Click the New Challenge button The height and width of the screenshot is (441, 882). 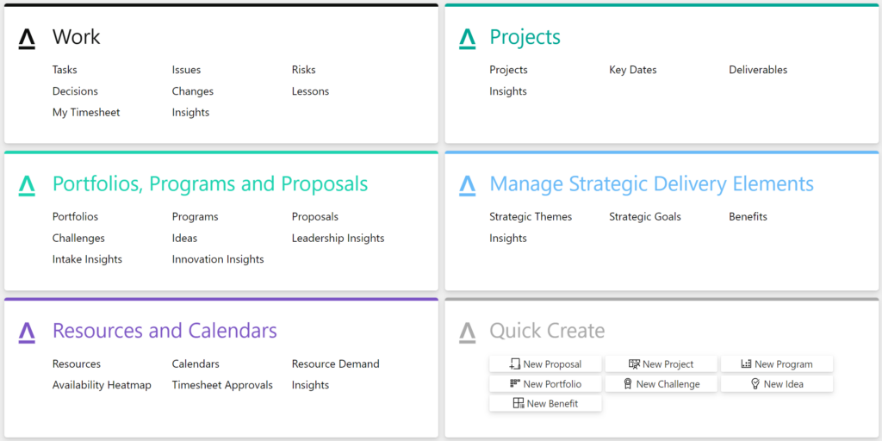click(x=661, y=384)
